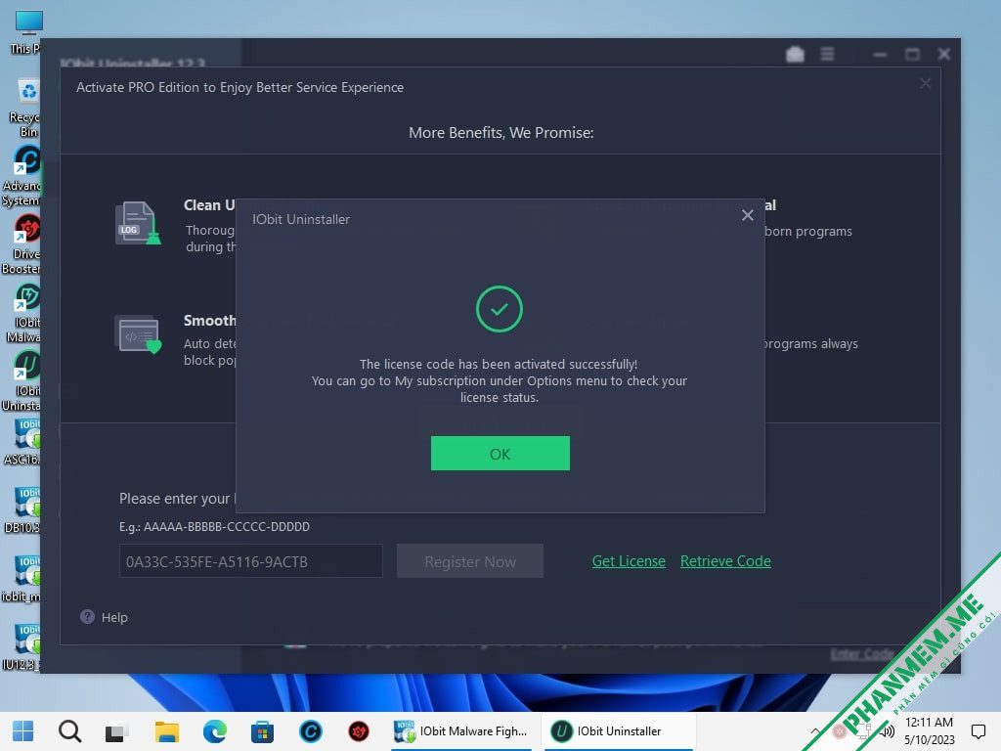Click the 'E.g.: AAAAA-BBBBB-CCCCC-DDDDD' example text
Viewport: 1001px width, 751px height.
pos(214,527)
